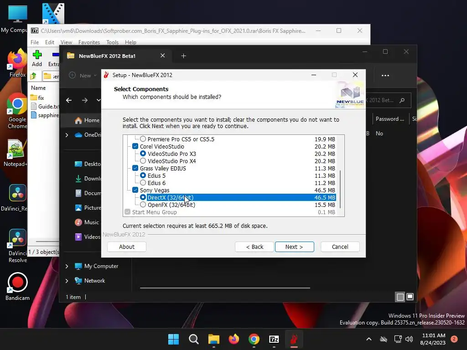Choose VideoStudio Pro X3 radio button

(x=143, y=154)
